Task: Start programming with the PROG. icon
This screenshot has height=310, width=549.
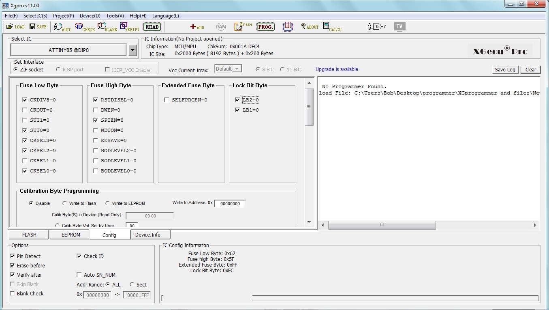Action: [265, 26]
